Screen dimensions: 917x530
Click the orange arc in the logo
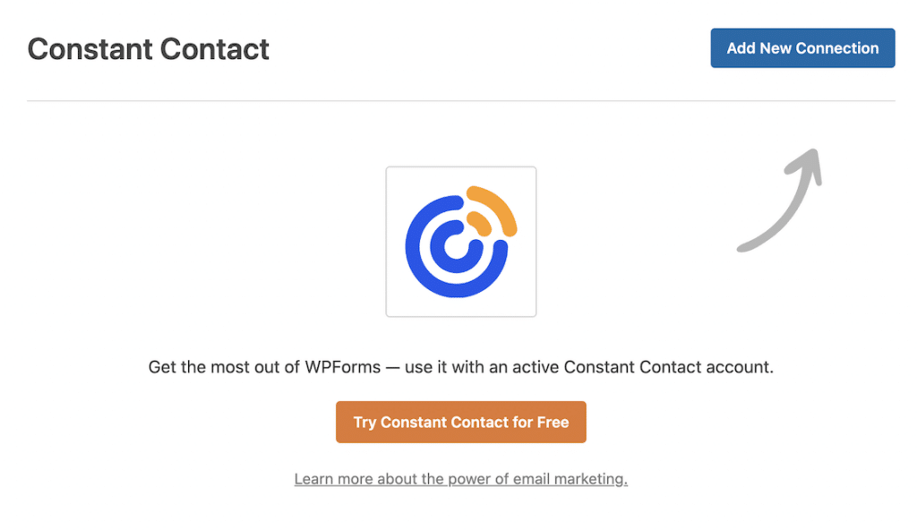(491, 201)
